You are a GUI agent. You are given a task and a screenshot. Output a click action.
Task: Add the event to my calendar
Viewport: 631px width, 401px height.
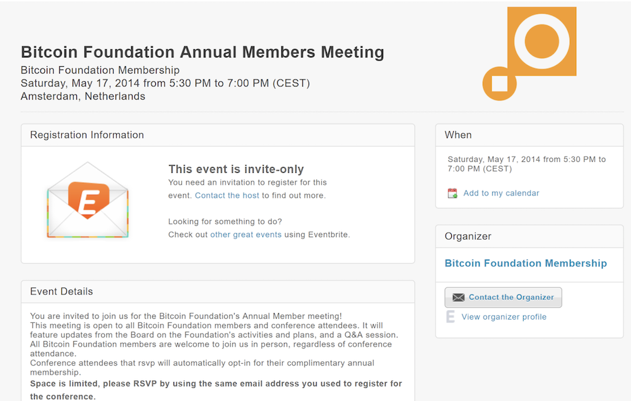(501, 193)
